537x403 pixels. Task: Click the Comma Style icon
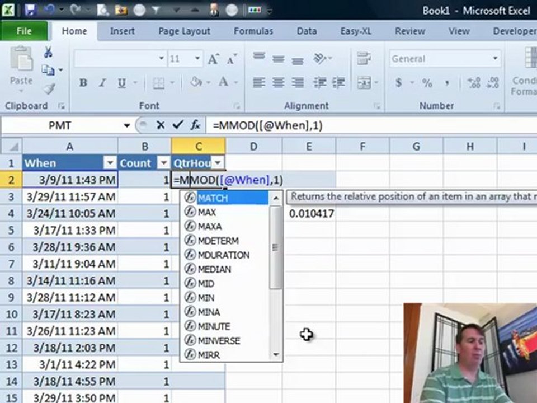447,83
